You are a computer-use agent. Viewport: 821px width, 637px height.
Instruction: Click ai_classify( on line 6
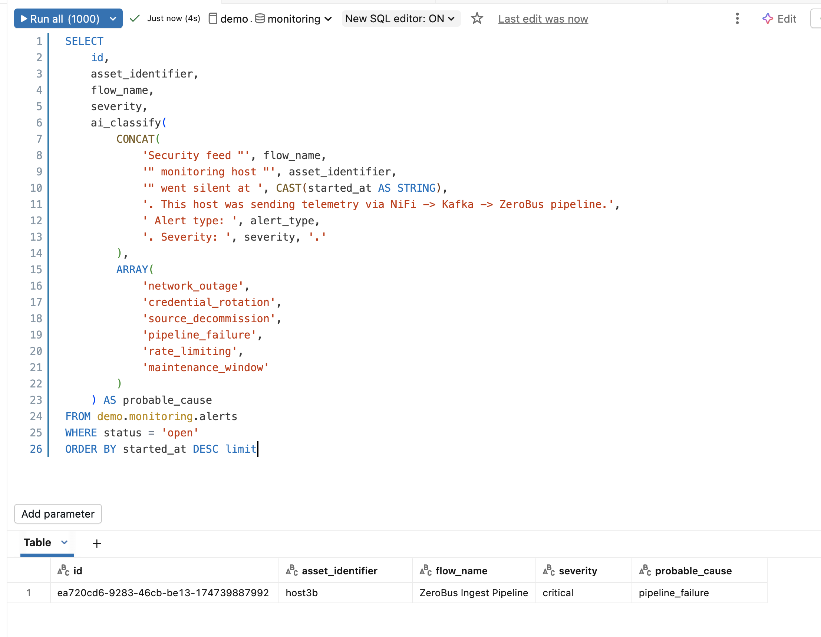pyautogui.click(x=129, y=122)
